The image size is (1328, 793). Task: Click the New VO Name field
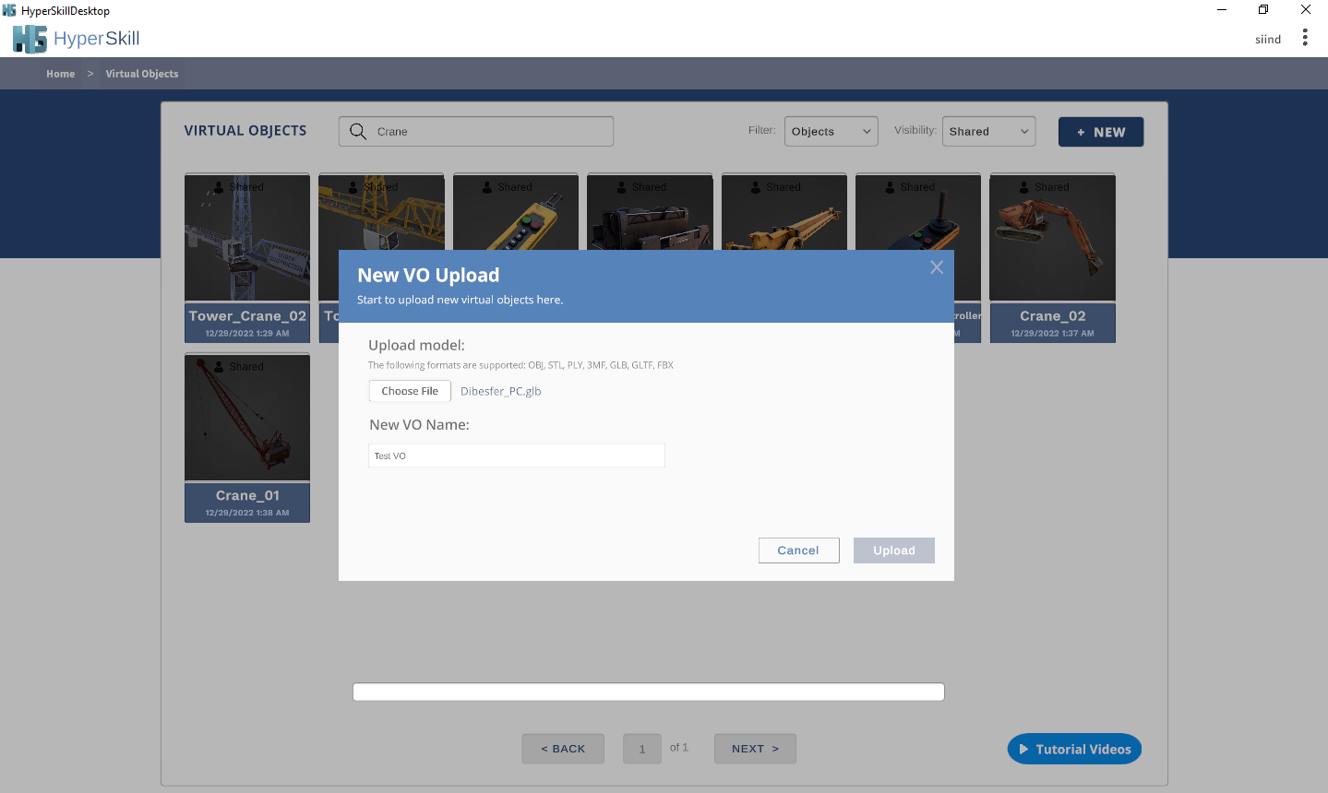(516, 456)
